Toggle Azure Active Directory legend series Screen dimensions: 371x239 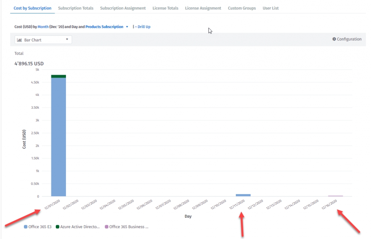point(78,227)
